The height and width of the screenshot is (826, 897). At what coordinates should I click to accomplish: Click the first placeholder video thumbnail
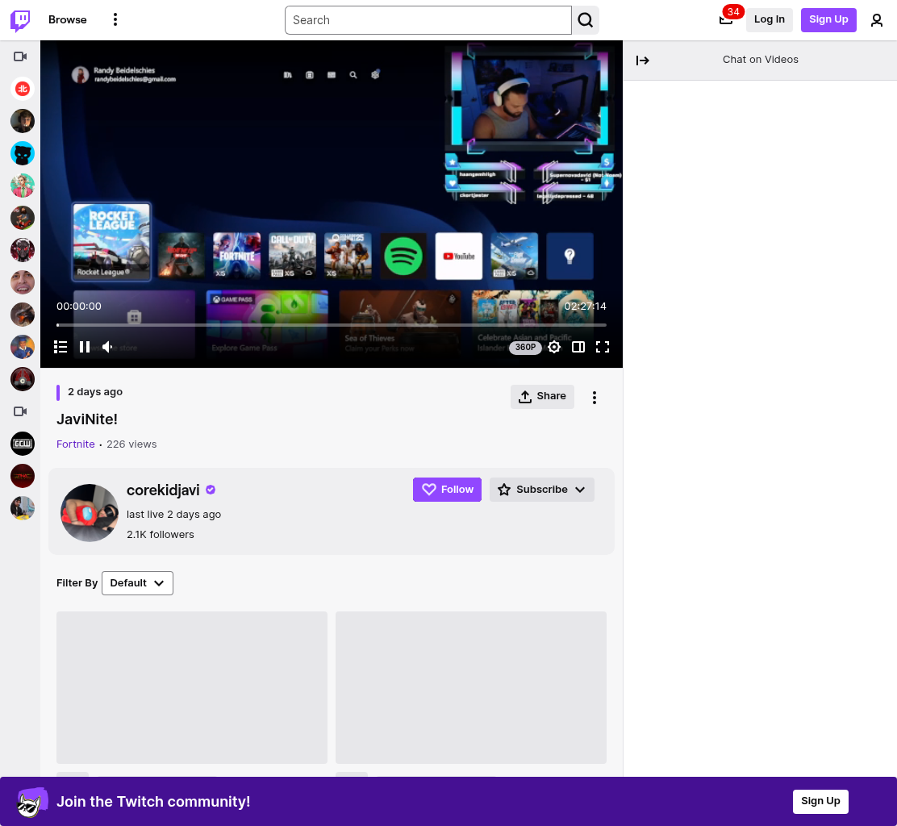pos(192,687)
